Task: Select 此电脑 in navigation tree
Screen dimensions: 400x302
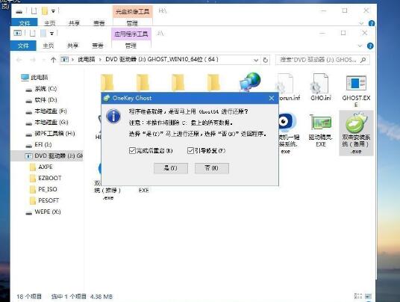Action: 34,77
